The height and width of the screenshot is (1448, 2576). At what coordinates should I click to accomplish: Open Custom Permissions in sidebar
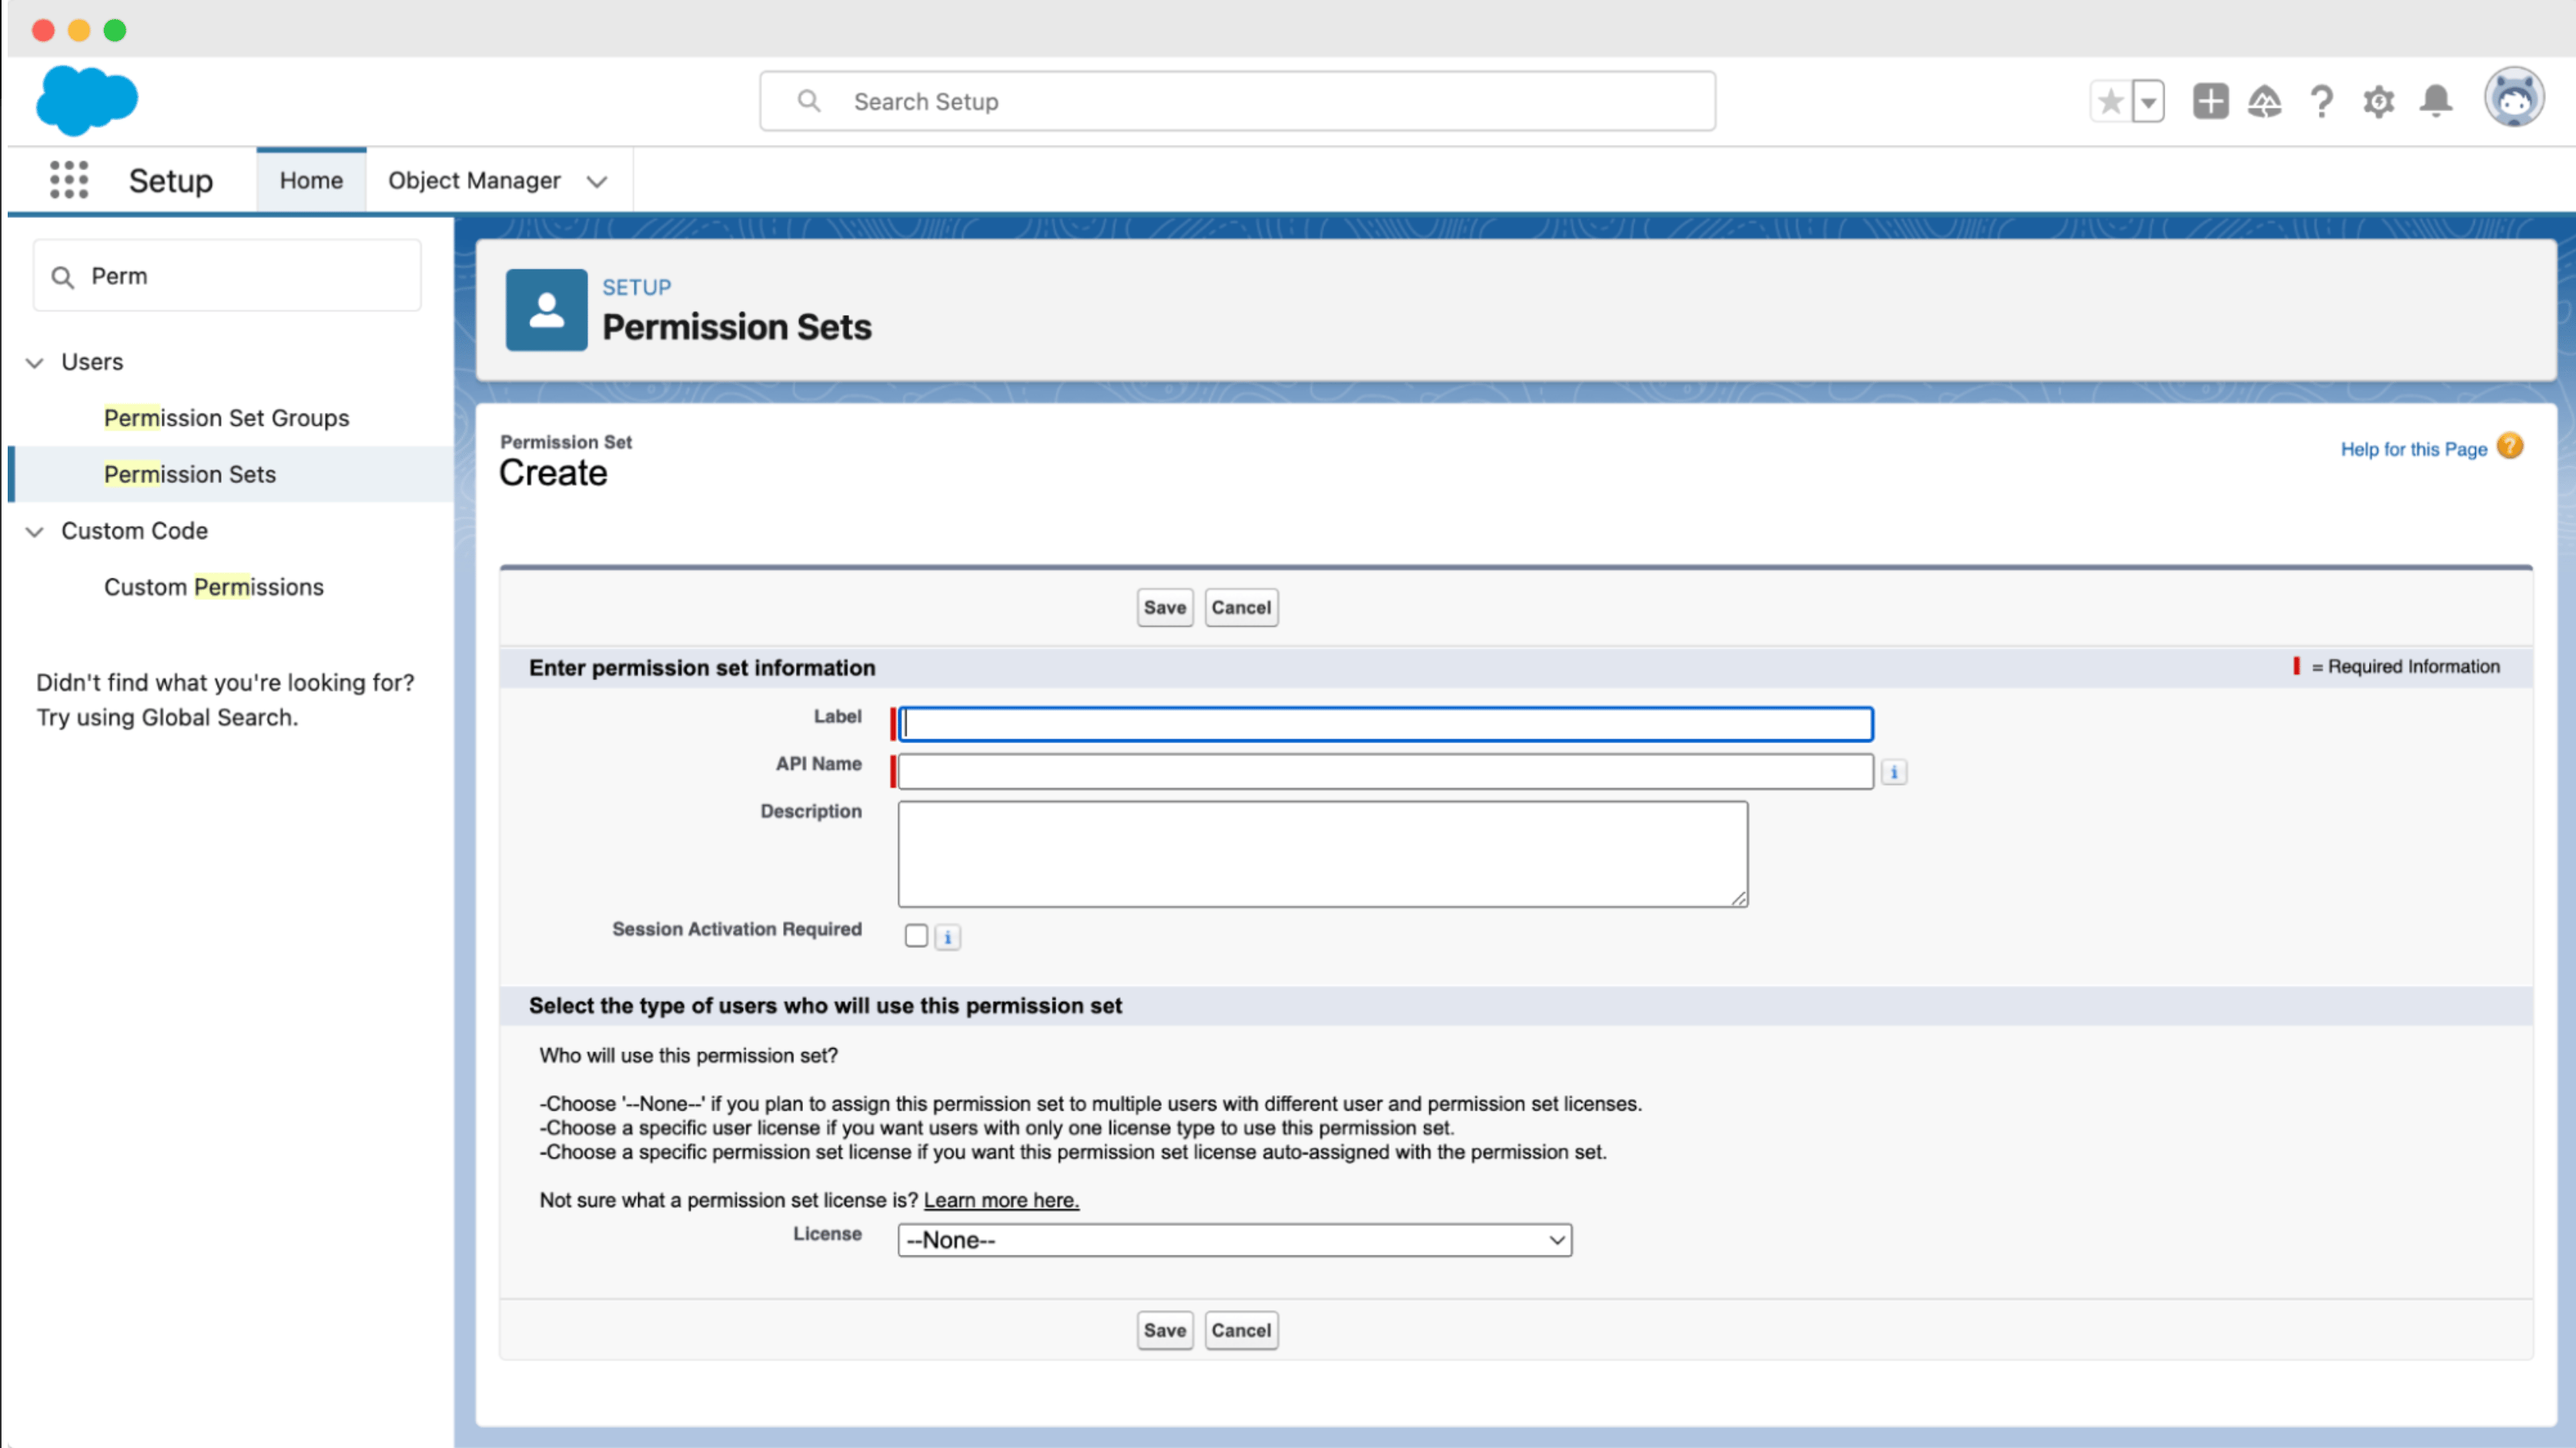coord(214,588)
